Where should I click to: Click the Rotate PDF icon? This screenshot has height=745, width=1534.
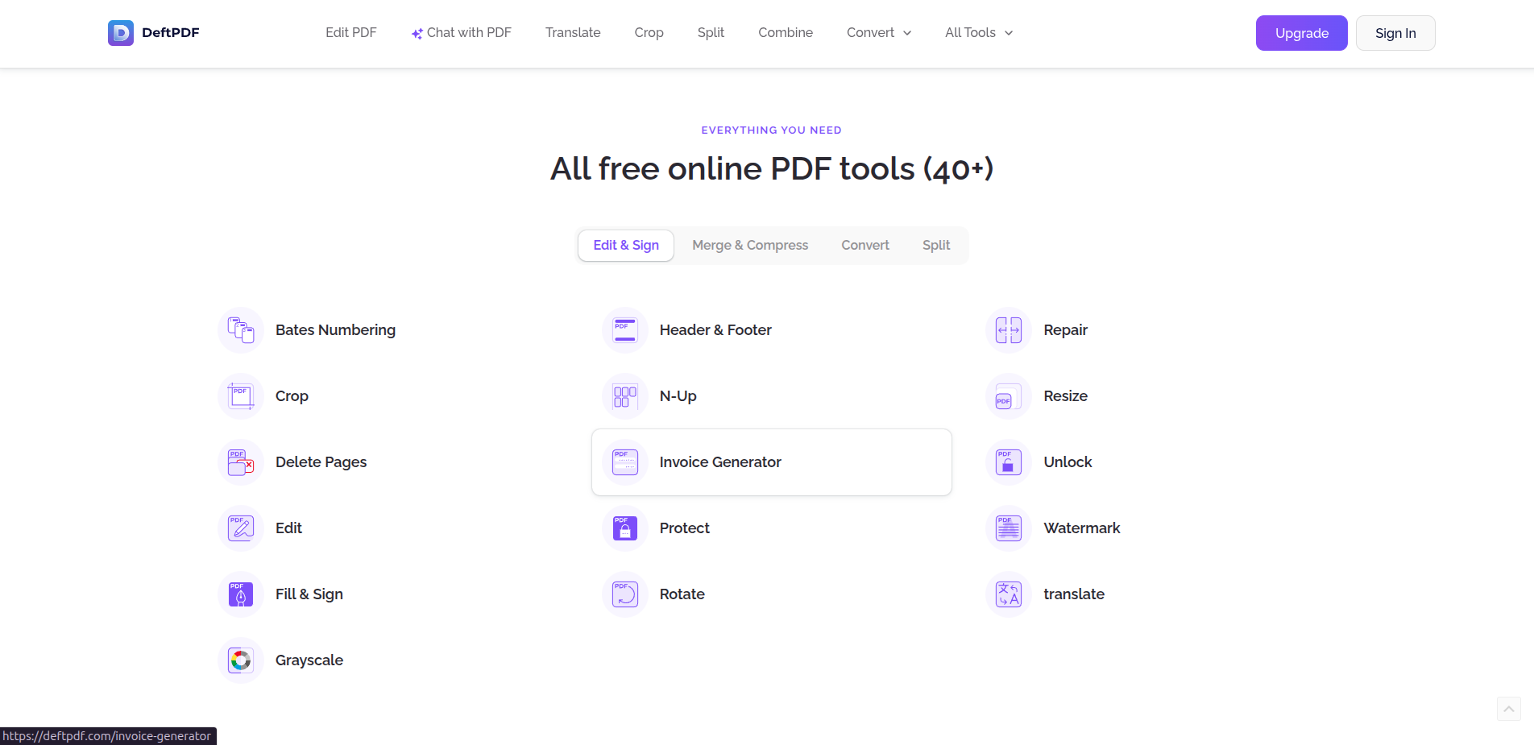(x=624, y=594)
